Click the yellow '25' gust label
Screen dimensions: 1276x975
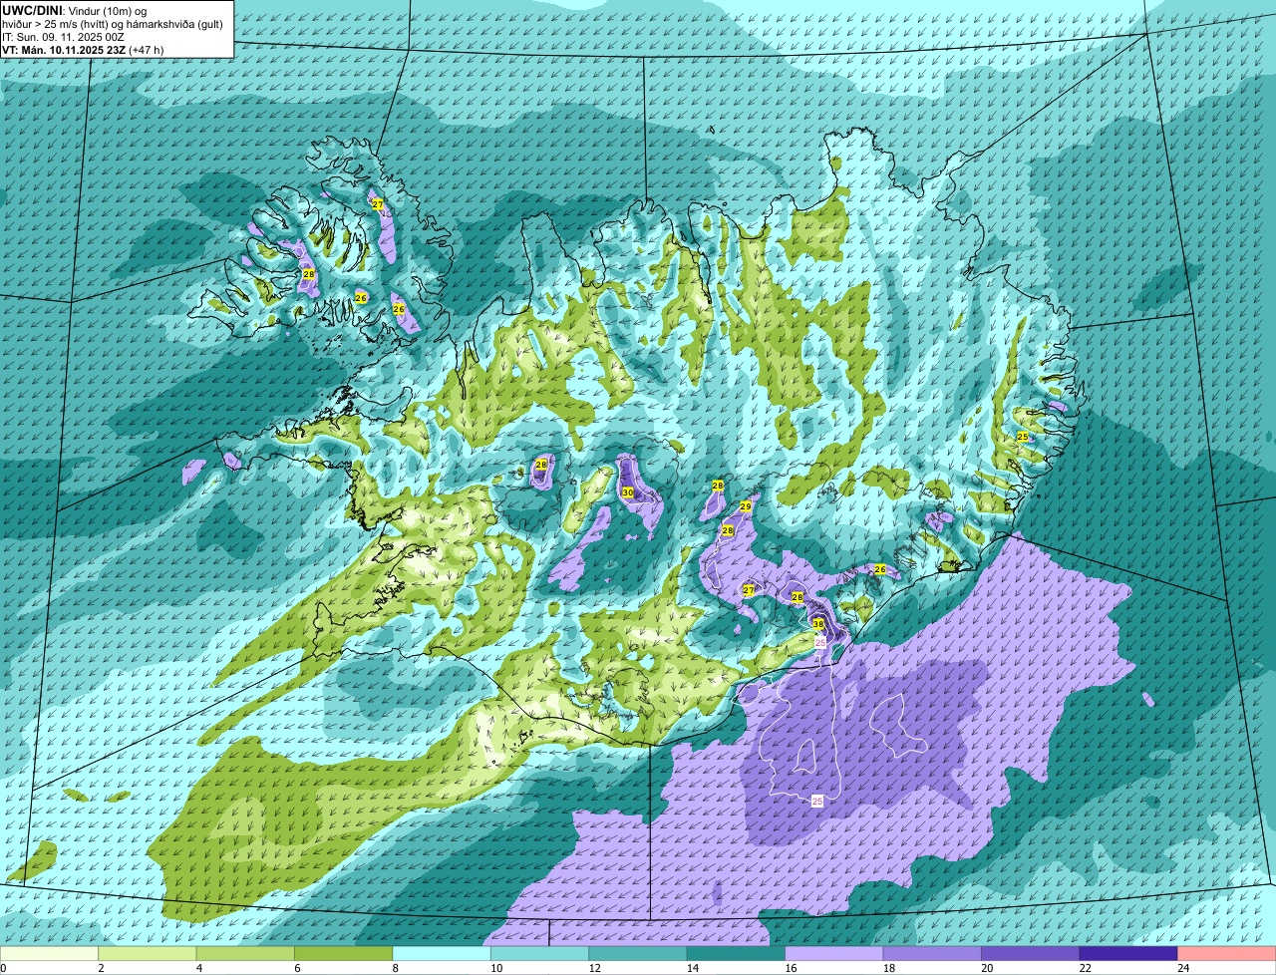[1022, 437]
